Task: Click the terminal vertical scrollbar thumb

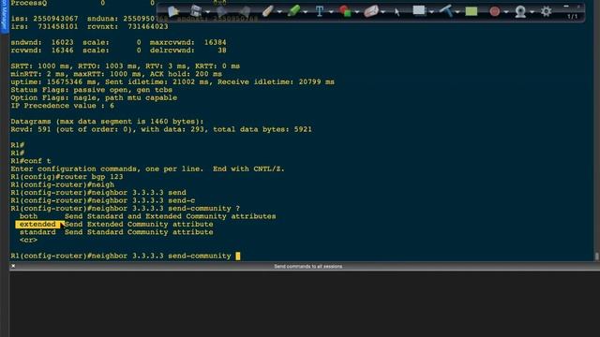Action: pos(596,256)
